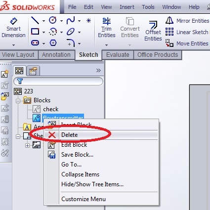210x210 pixels.
Task: Click the Linear Sketch Pattern icon
Action: [169, 32]
